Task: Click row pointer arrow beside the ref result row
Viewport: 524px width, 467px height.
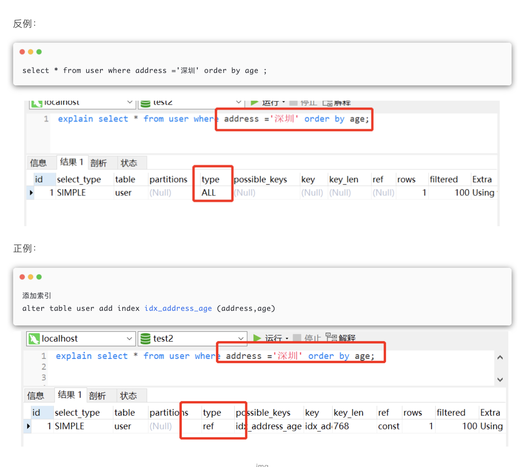Action: pyautogui.click(x=28, y=426)
